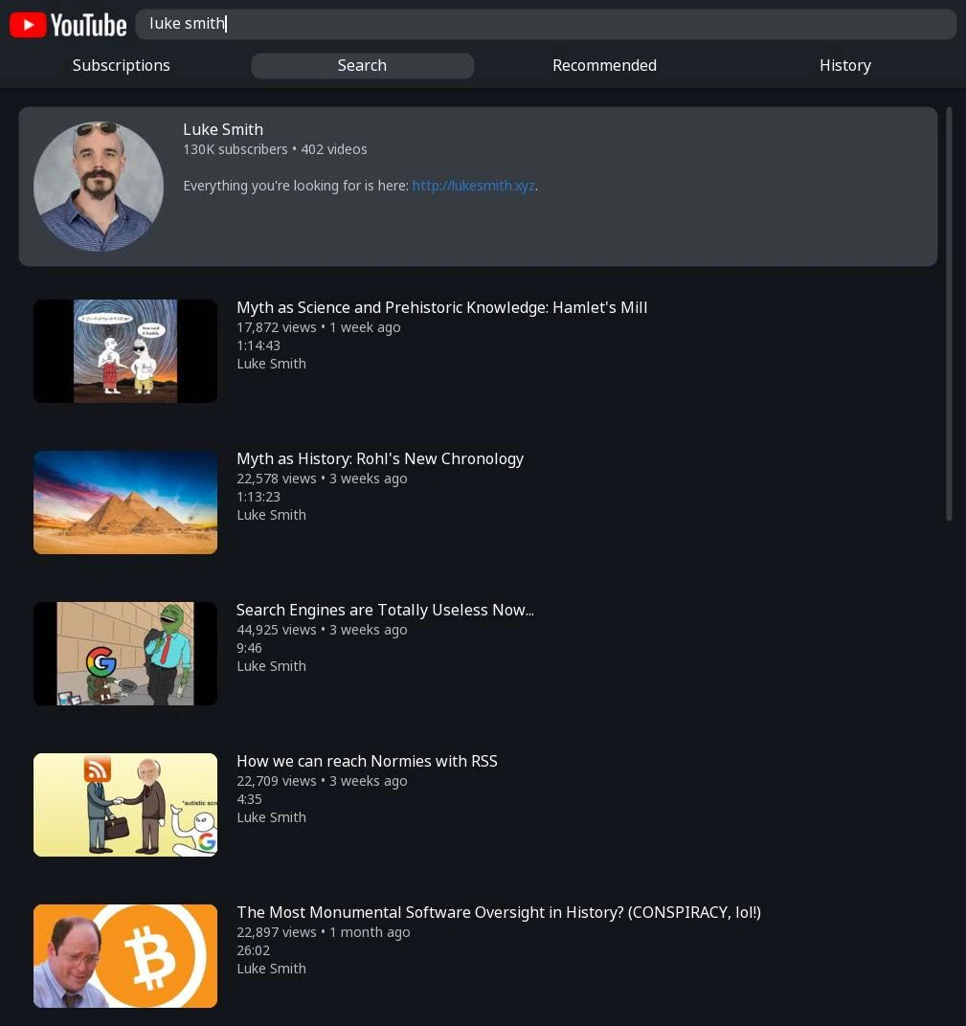
Task: Click Luke Smith under the Search Engines video
Action: click(271, 666)
